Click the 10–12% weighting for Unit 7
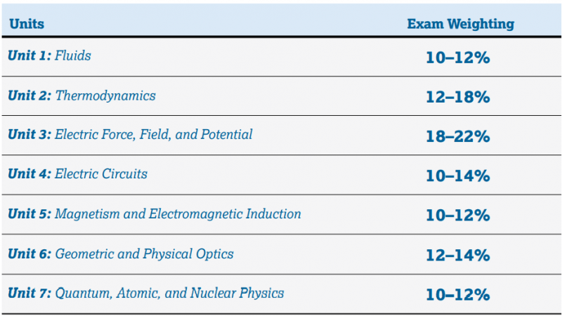 click(458, 294)
